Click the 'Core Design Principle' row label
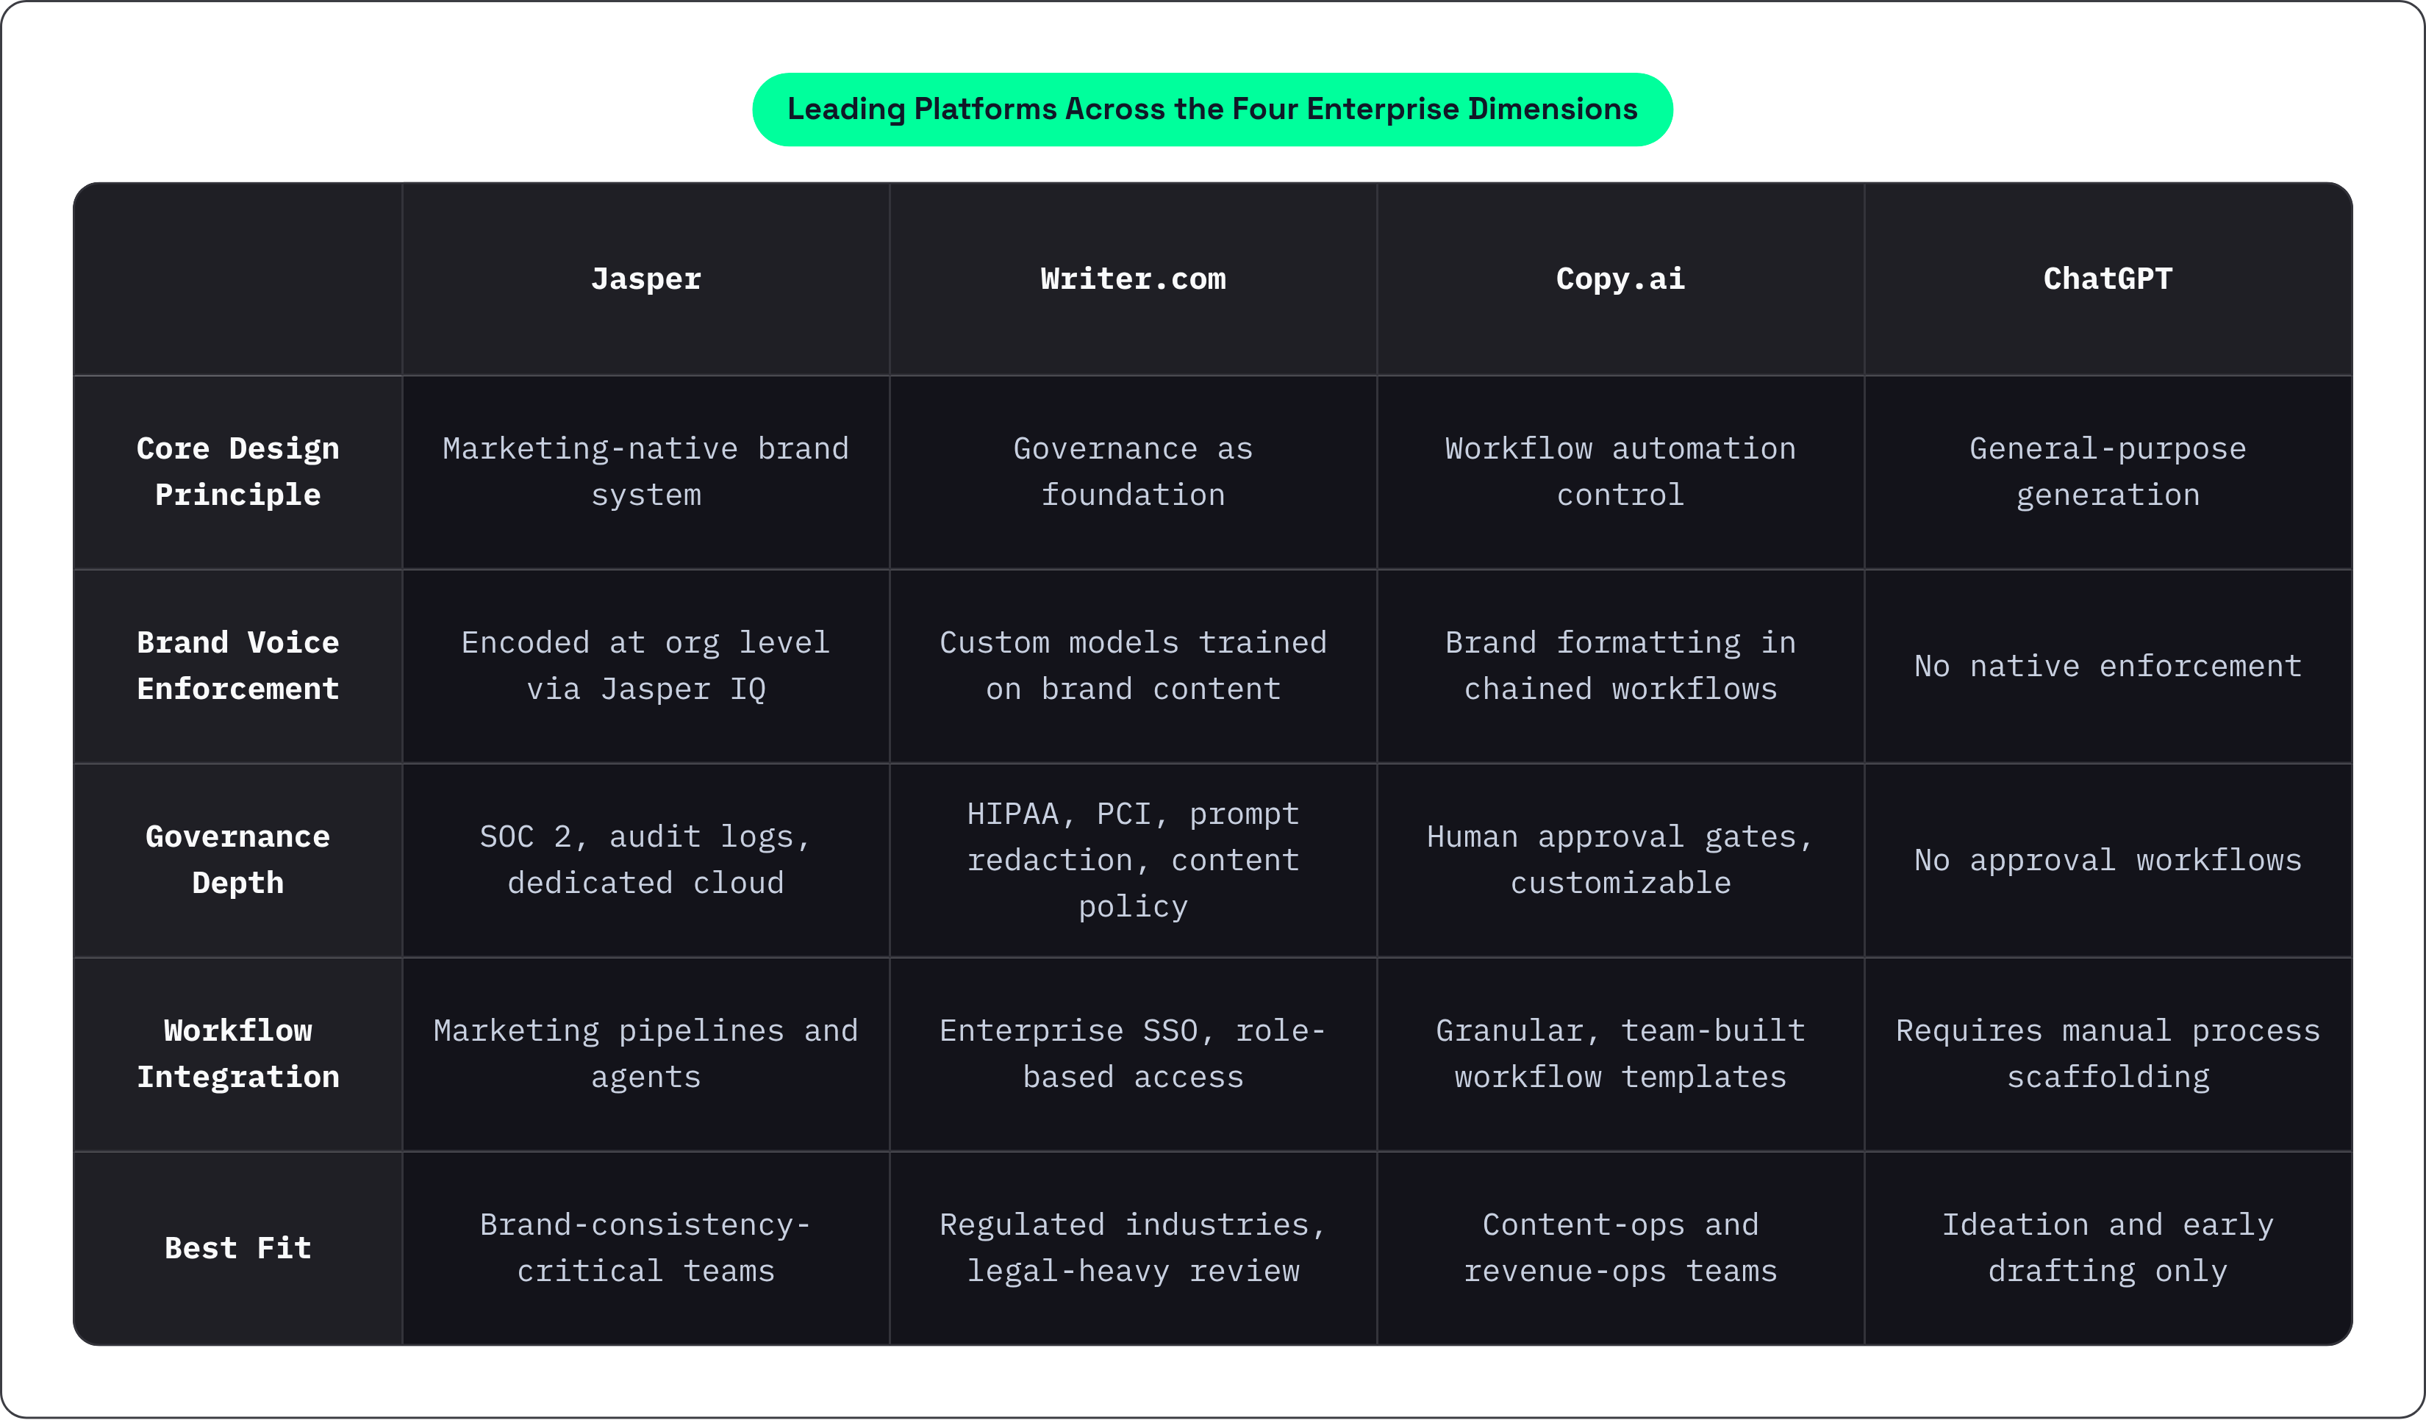This screenshot has width=2426, height=1420. tap(237, 472)
